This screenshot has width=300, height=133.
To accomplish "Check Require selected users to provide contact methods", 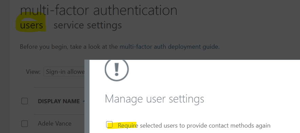I will pos(109,125).
